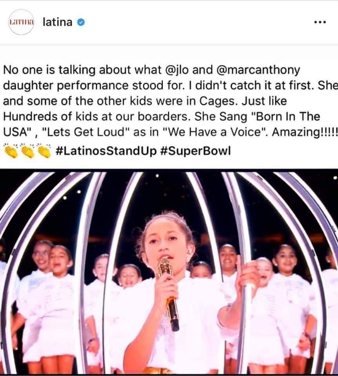Click the "Born In The USA" text
Viewport: 338px width, 376px height.
click(285, 117)
